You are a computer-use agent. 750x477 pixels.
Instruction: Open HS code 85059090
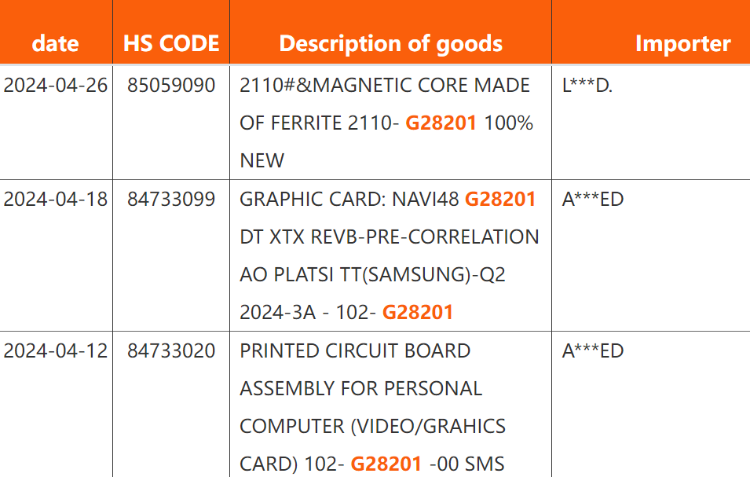(x=171, y=86)
